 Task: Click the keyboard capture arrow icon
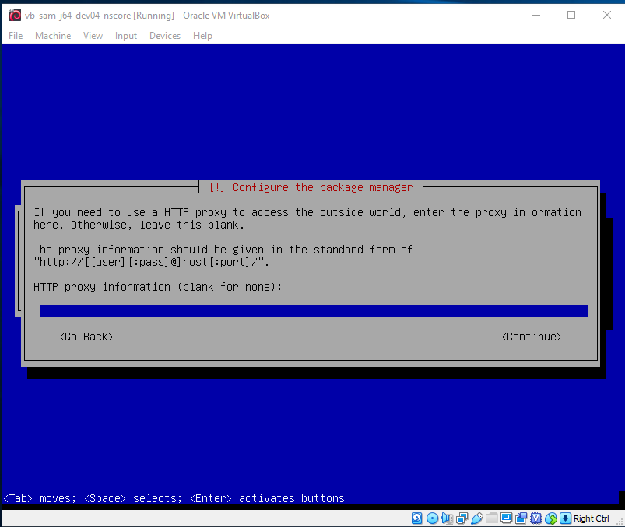[x=565, y=518]
